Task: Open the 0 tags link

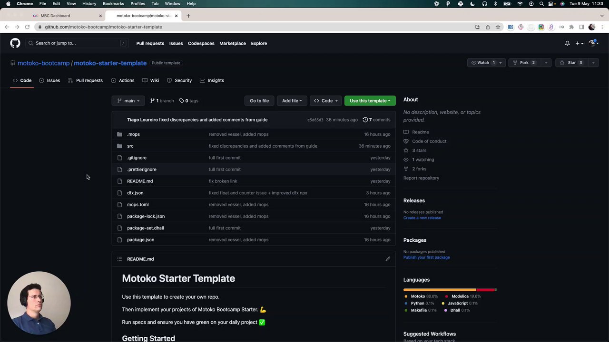Action: 189,101
